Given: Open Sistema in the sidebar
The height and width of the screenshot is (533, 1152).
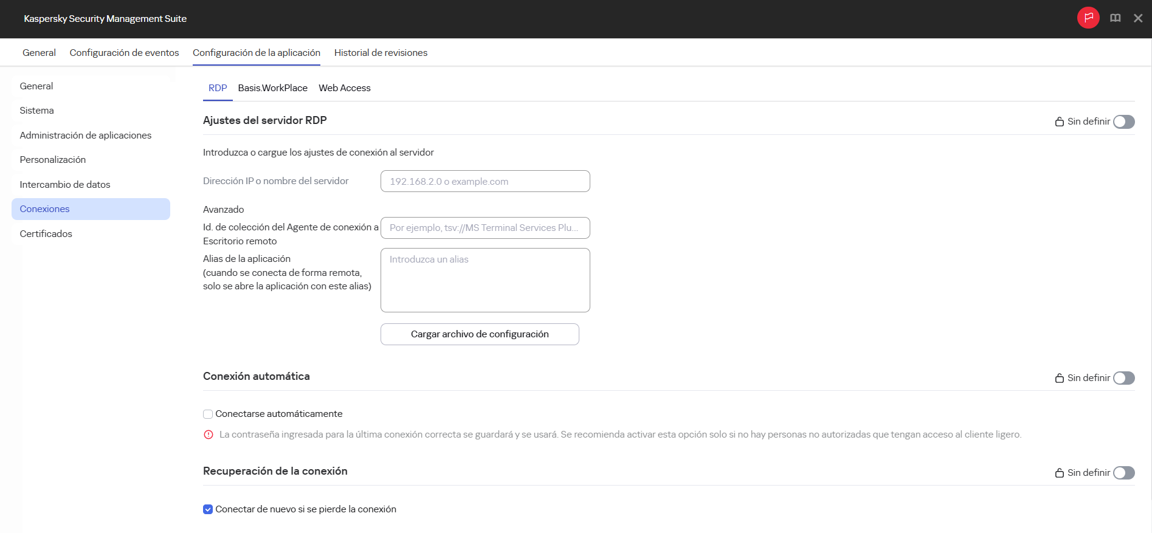Looking at the screenshot, I should pyautogui.click(x=91, y=111).
